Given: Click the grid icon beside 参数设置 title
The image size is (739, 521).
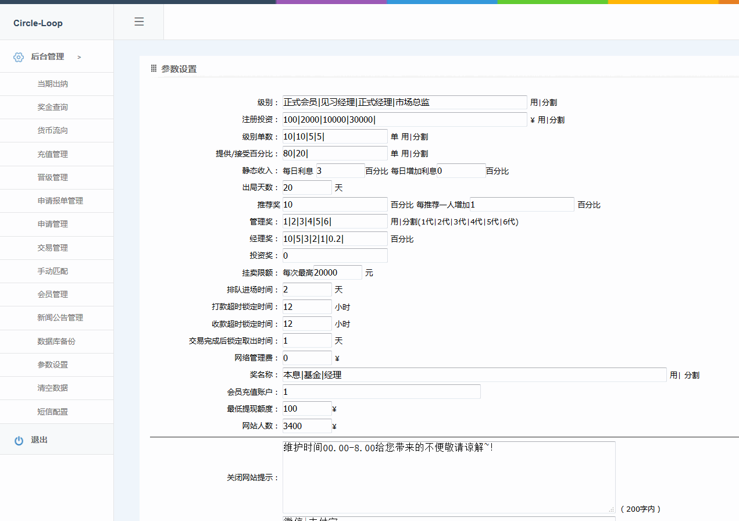Looking at the screenshot, I should (154, 69).
